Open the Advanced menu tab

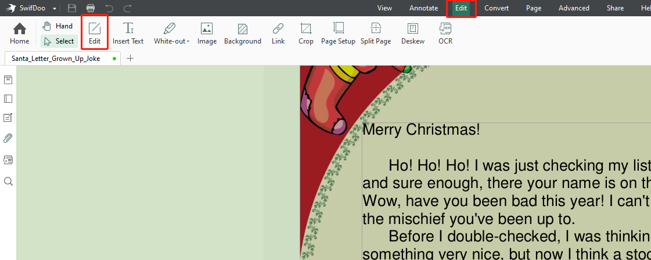point(574,8)
